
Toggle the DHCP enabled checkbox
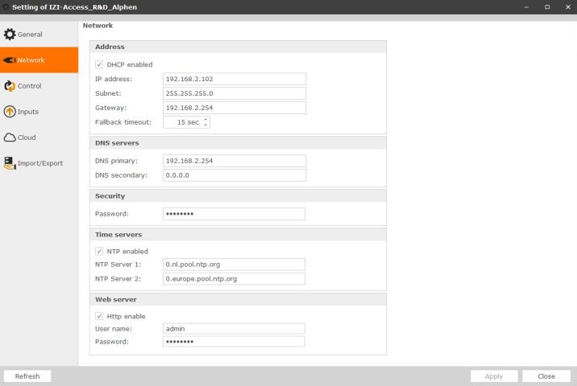100,64
